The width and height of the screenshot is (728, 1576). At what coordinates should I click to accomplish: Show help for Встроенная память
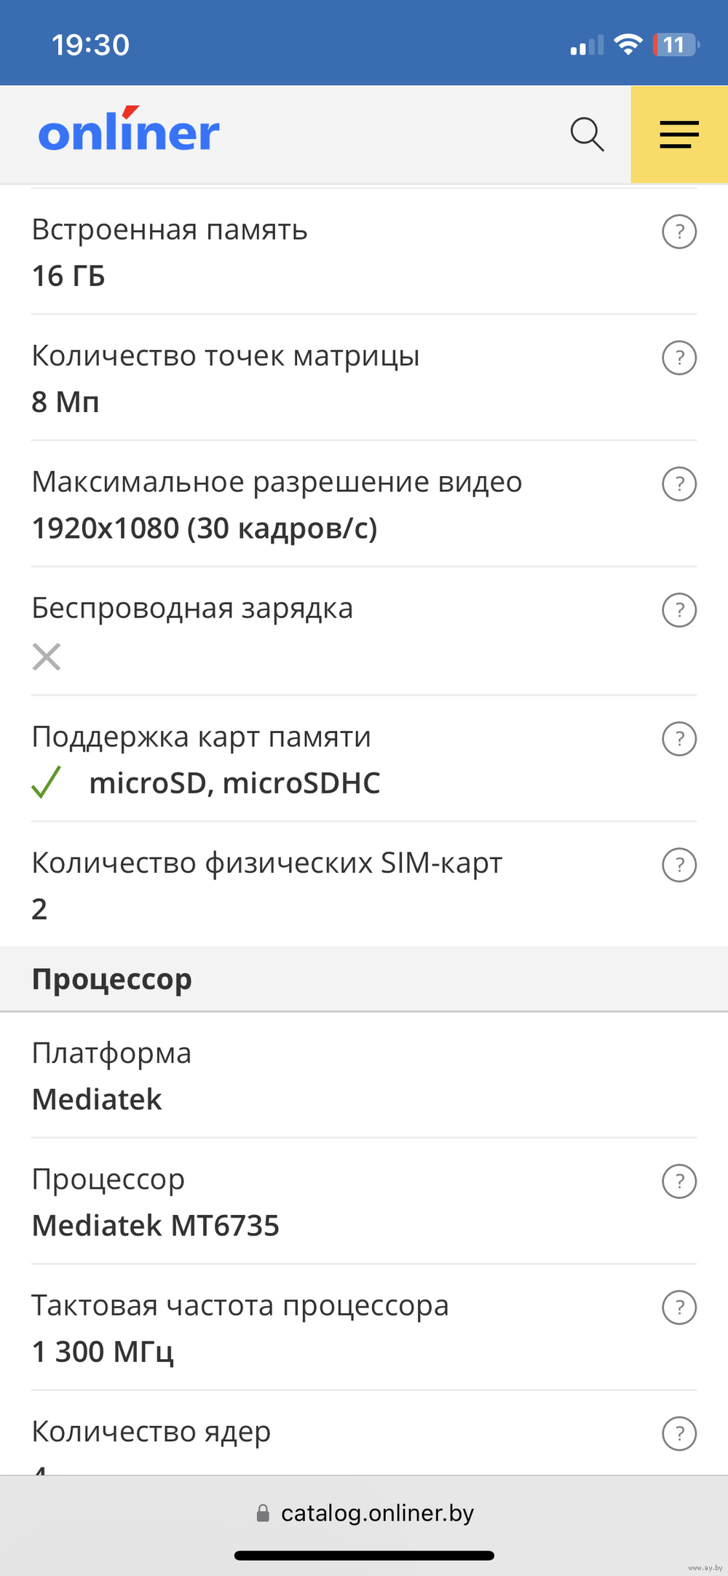679,232
